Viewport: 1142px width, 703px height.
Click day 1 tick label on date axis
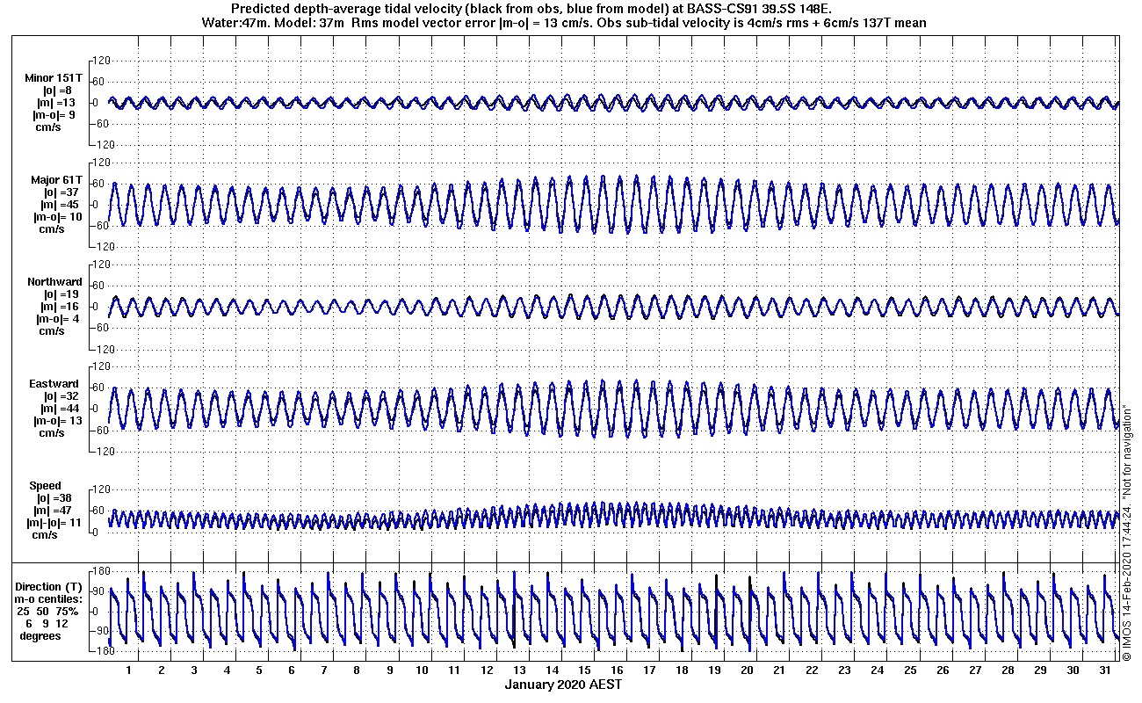pyautogui.click(x=128, y=670)
